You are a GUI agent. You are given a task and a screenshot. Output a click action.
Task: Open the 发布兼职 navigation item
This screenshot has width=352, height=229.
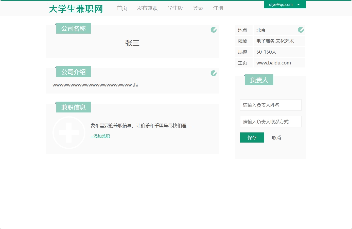click(147, 8)
